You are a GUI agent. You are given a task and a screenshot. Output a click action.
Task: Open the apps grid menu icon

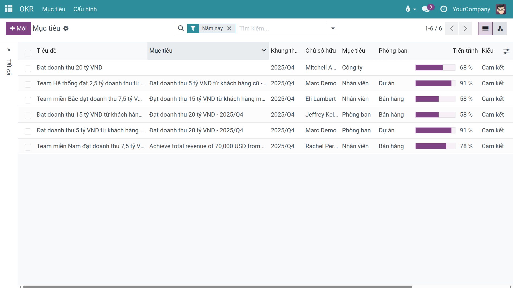[9, 9]
